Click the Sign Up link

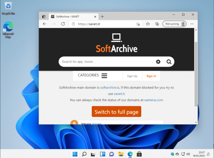tap(132, 76)
